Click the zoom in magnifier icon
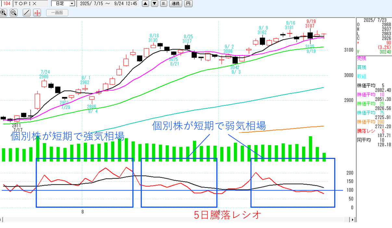The height and width of the screenshot is (228, 392). tap(4, 13)
